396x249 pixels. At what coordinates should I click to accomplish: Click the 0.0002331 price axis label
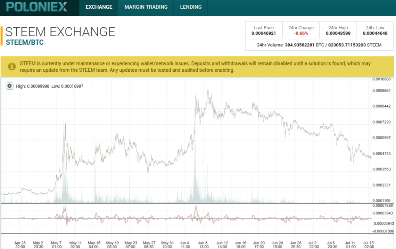pyautogui.click(x=381, y=185)
